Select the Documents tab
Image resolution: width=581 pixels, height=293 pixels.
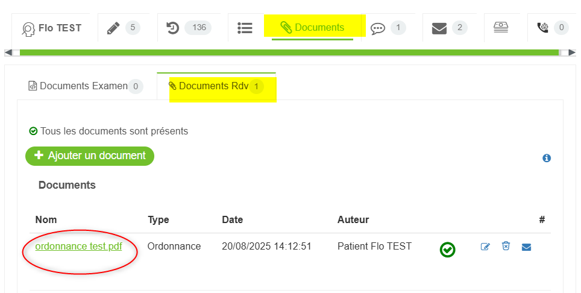pyautogui.click(x=312, y=28)
